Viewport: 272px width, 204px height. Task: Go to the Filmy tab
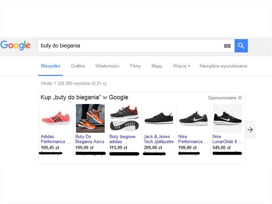(135, 66)
